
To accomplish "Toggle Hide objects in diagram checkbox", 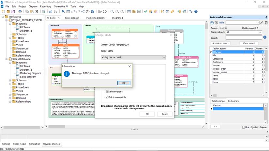I will pos(244,127).
